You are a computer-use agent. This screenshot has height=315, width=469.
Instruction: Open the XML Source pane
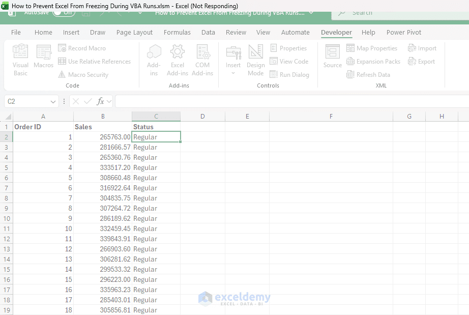[x=332, y=56]
